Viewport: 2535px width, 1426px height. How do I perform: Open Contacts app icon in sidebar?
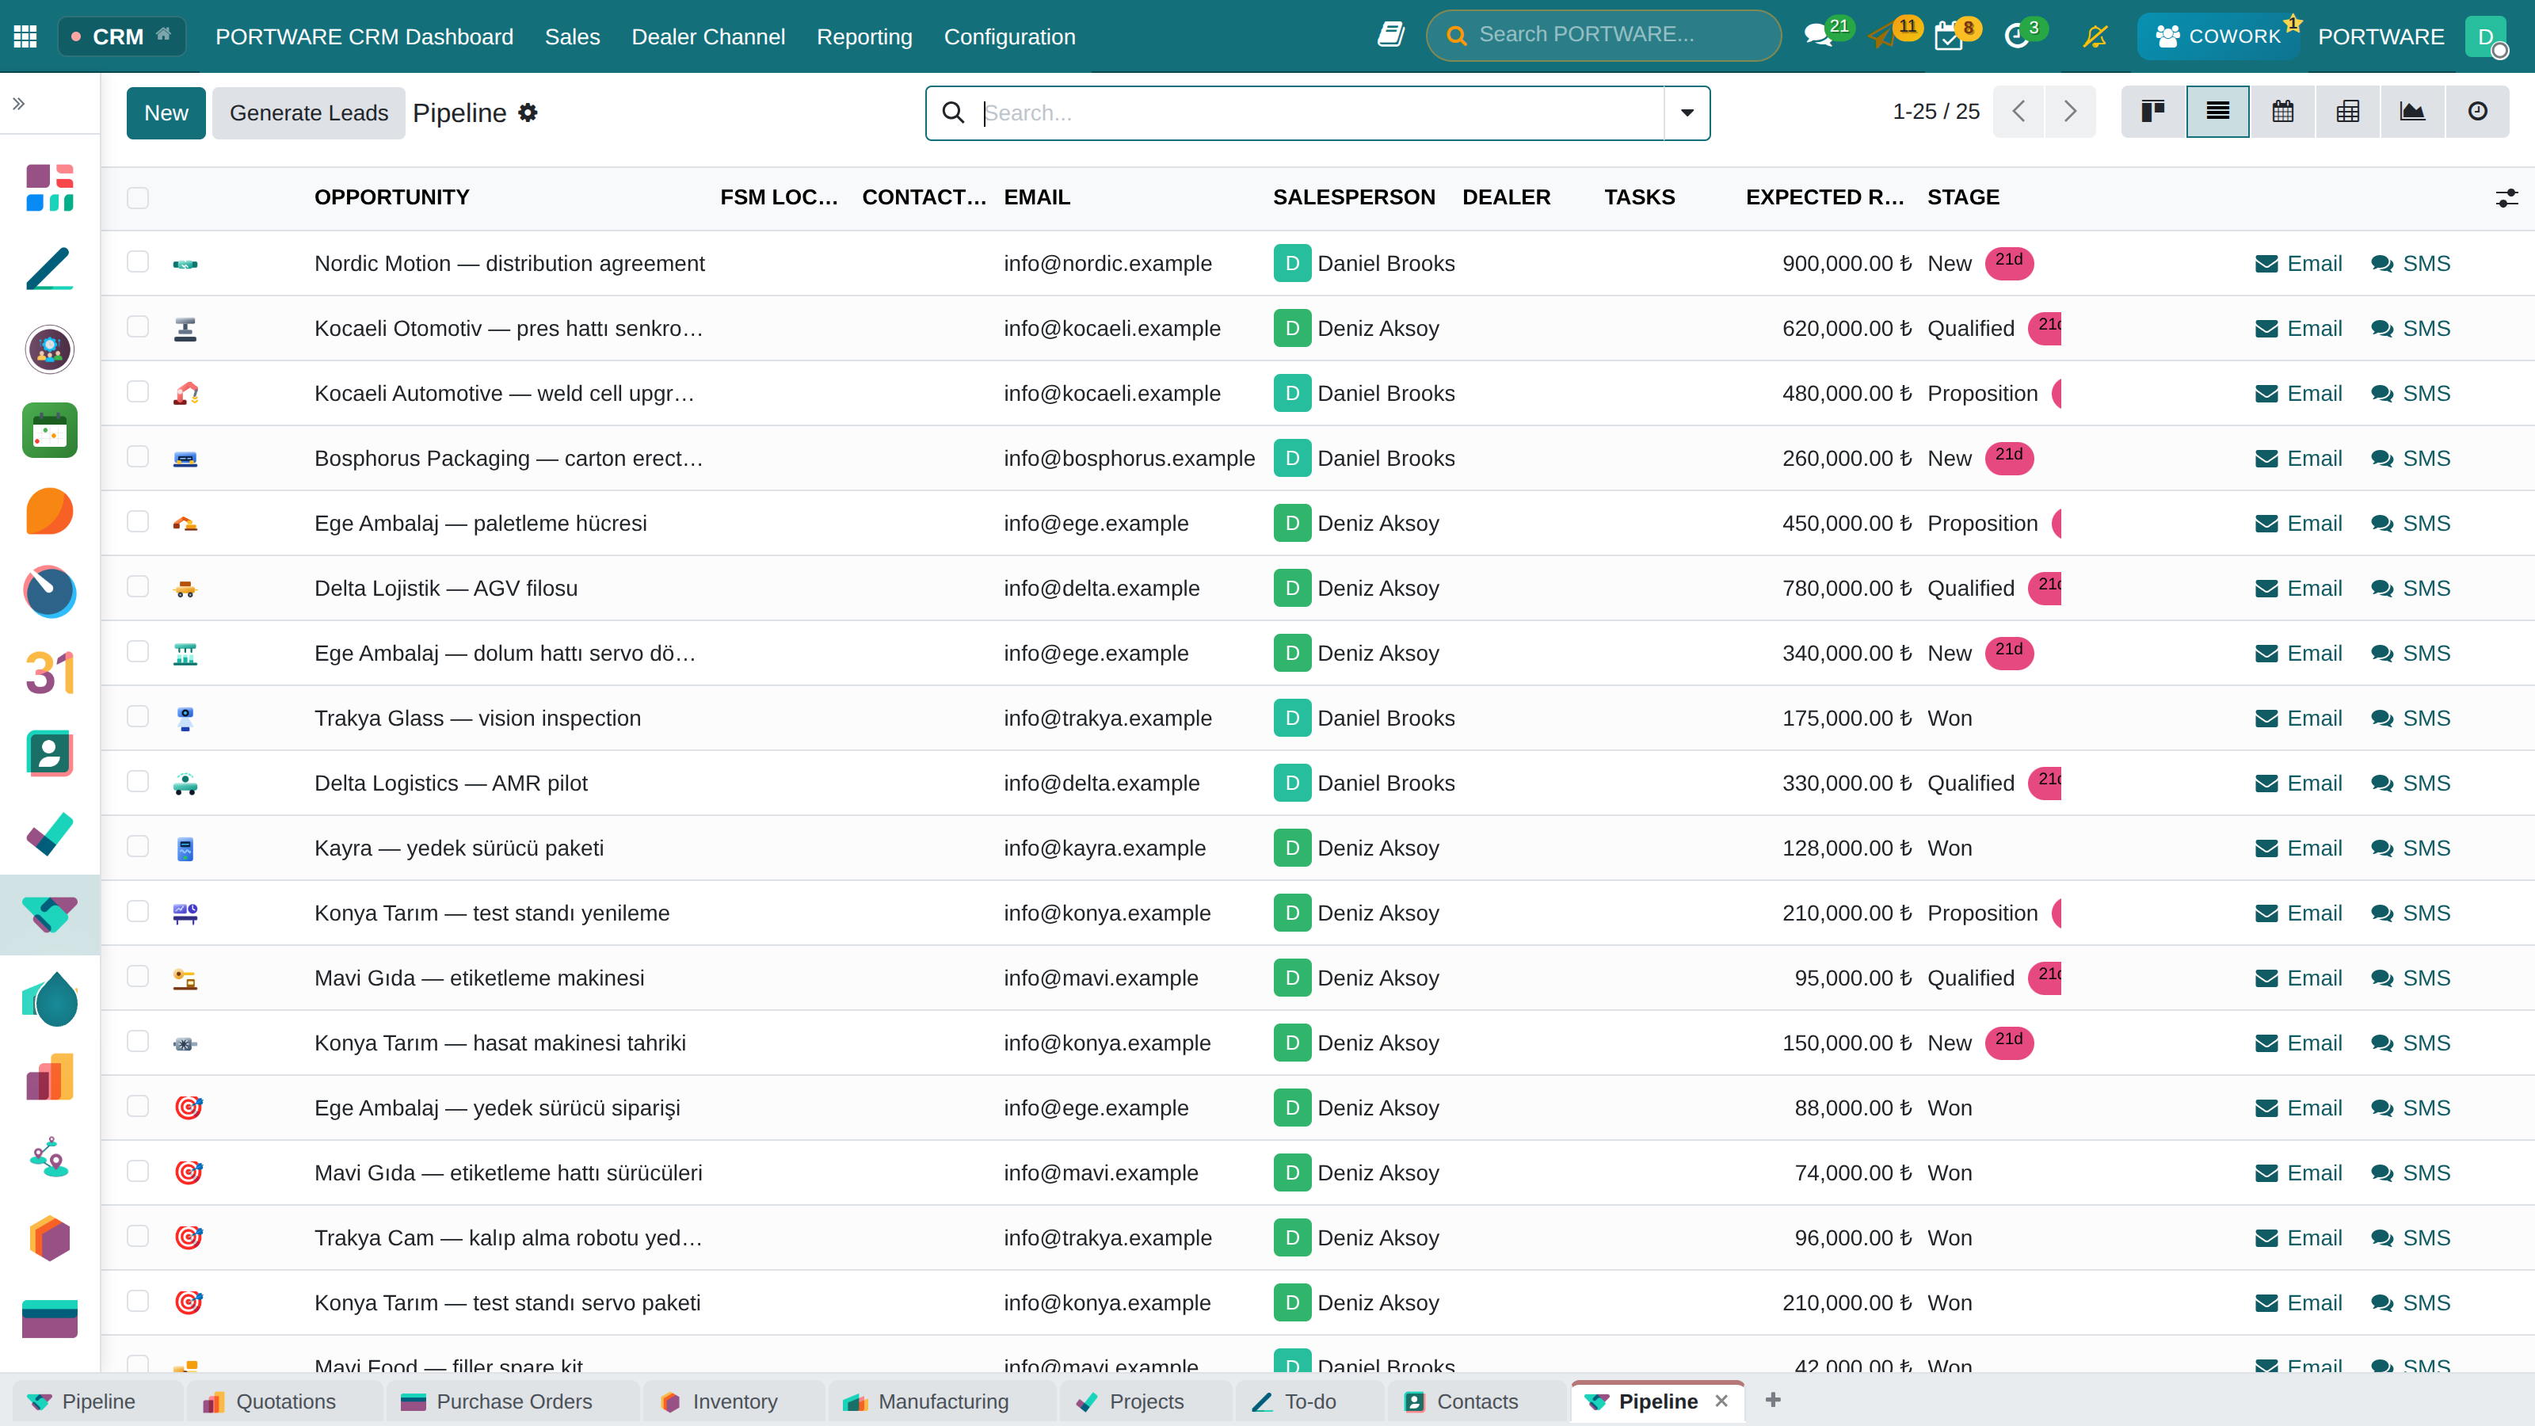pos(49,753)
